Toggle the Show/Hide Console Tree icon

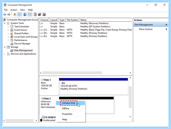pyautogui.click(x=19, y=14)
